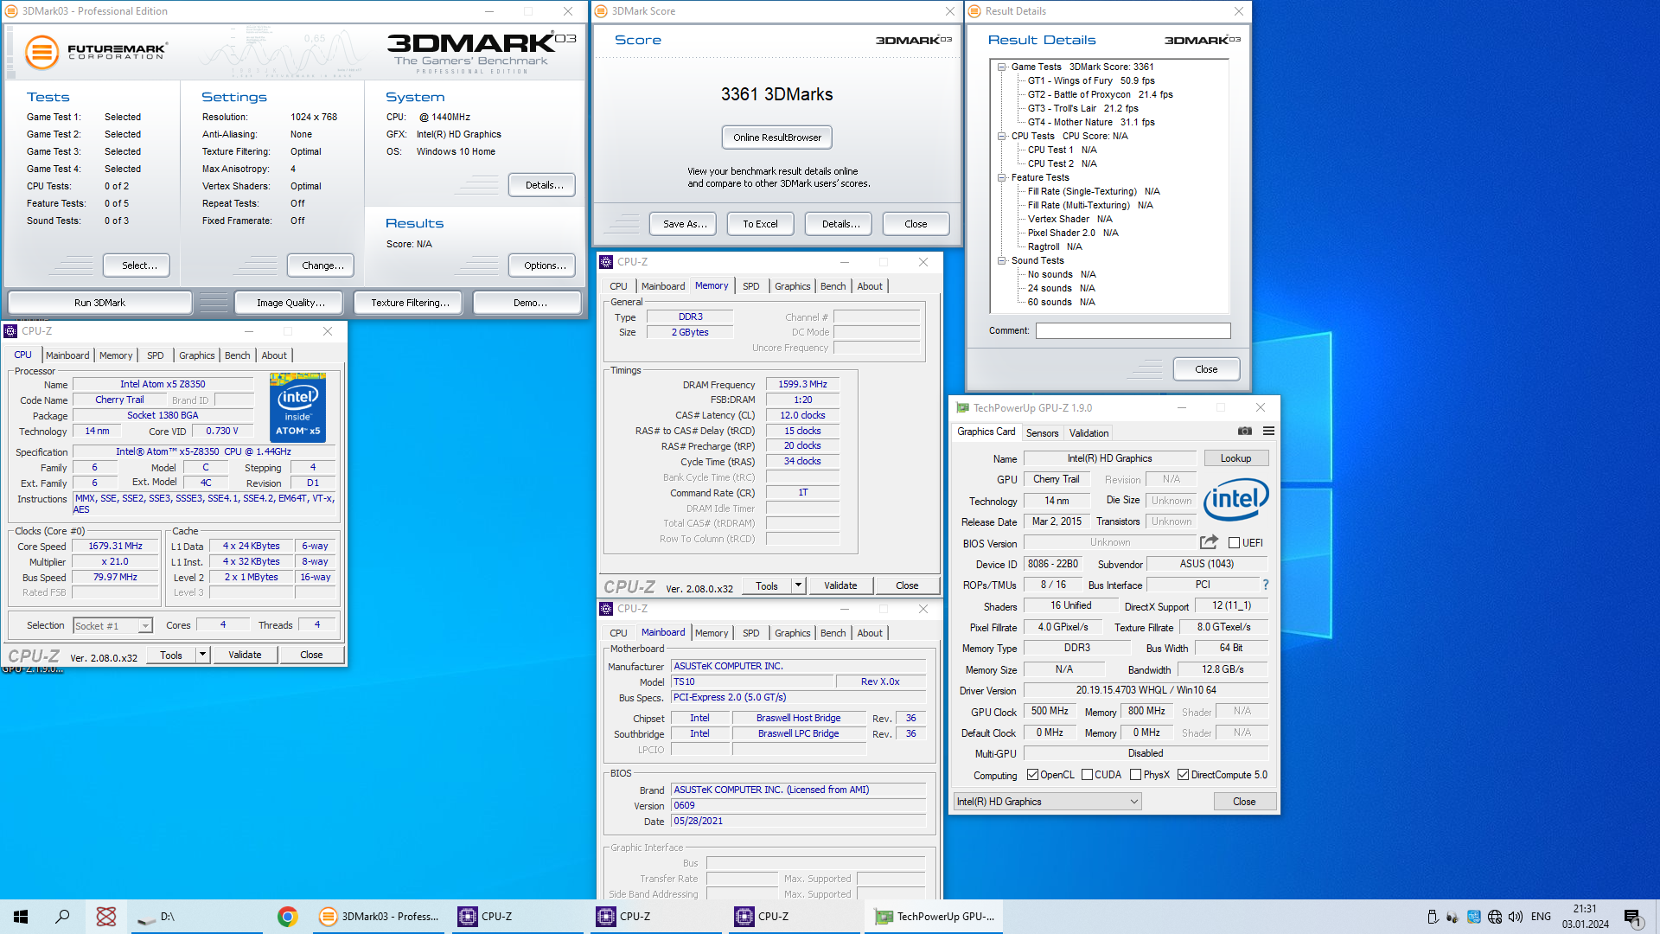
Task: Select the Ragtroll N/A tree row
Action: pyautogui.click(x=1055, y=246)
